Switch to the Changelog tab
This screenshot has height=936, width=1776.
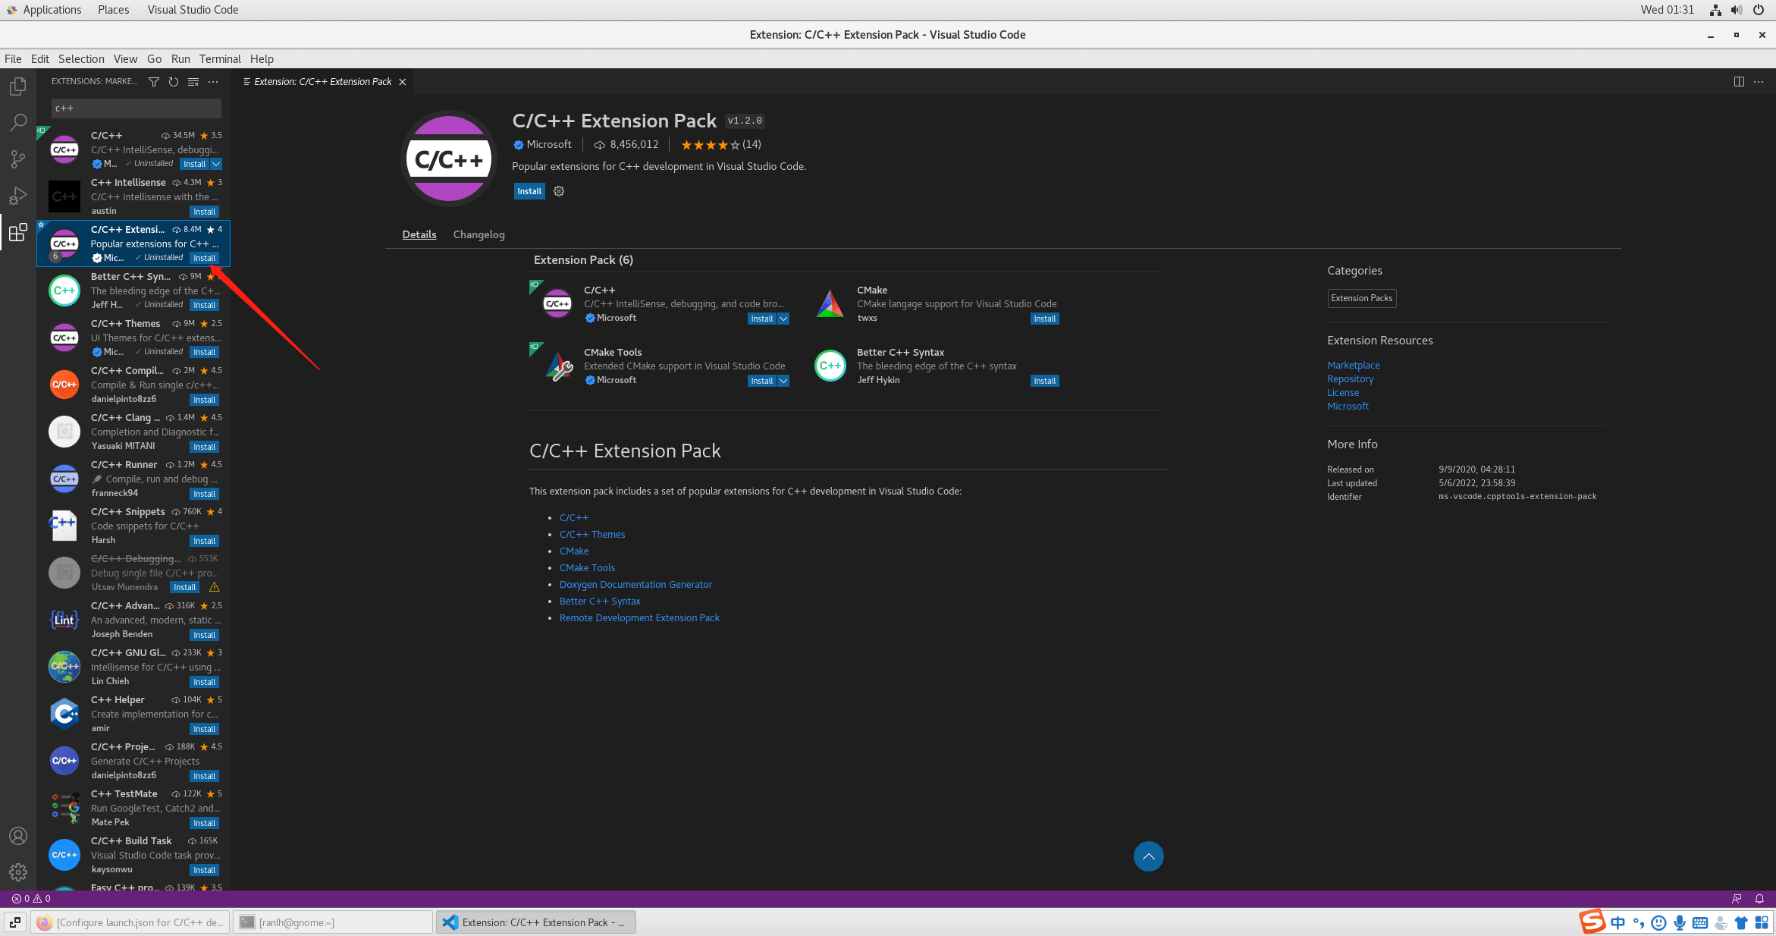tap(479, 234)
